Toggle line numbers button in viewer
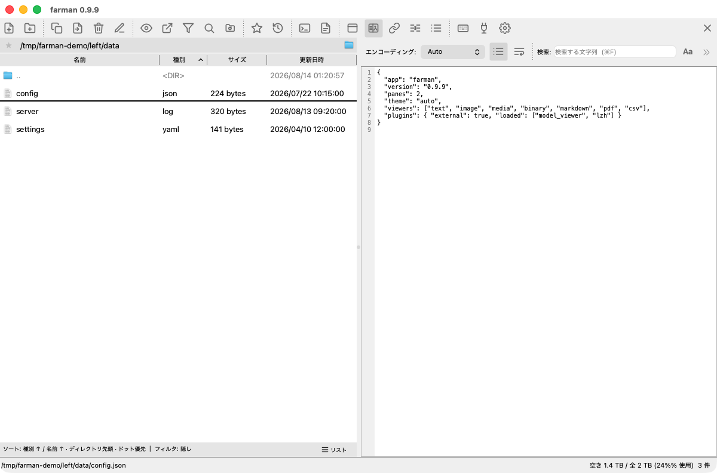 tap(498, 52)
